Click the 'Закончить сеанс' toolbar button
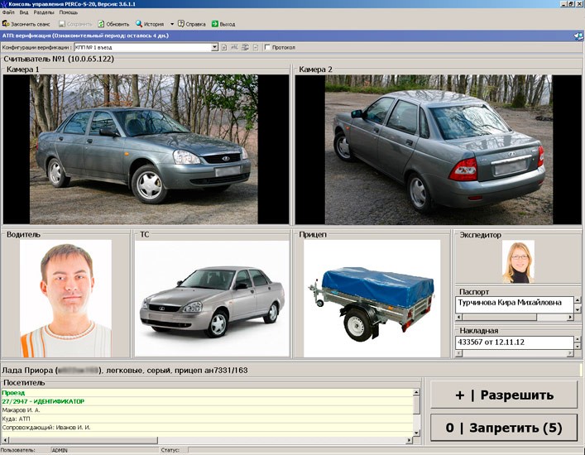 pos(26,24)
